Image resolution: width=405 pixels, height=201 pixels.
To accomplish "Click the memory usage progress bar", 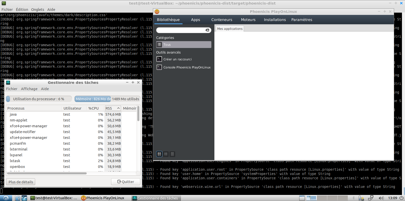I will [x=107, y=99].
